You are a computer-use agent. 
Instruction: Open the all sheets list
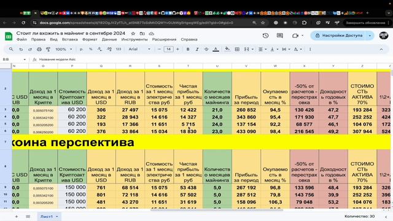[x=28, y=217]
